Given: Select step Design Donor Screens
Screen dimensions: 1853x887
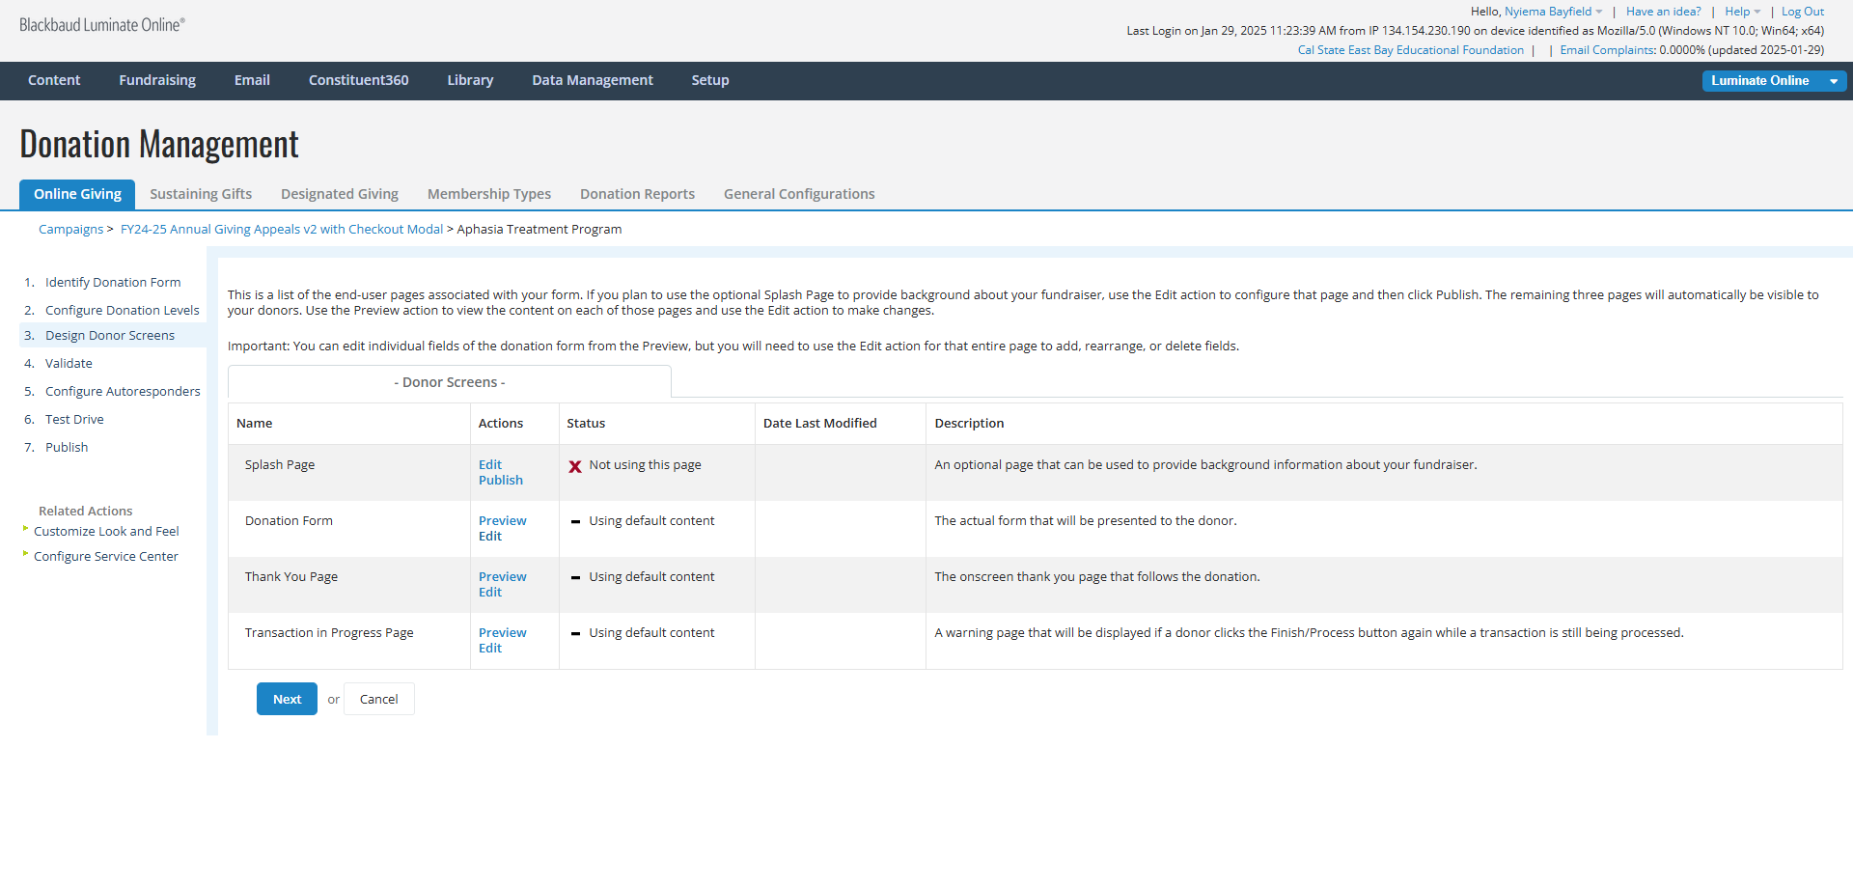Looking at the screenshot, I should tap(110, 336).
